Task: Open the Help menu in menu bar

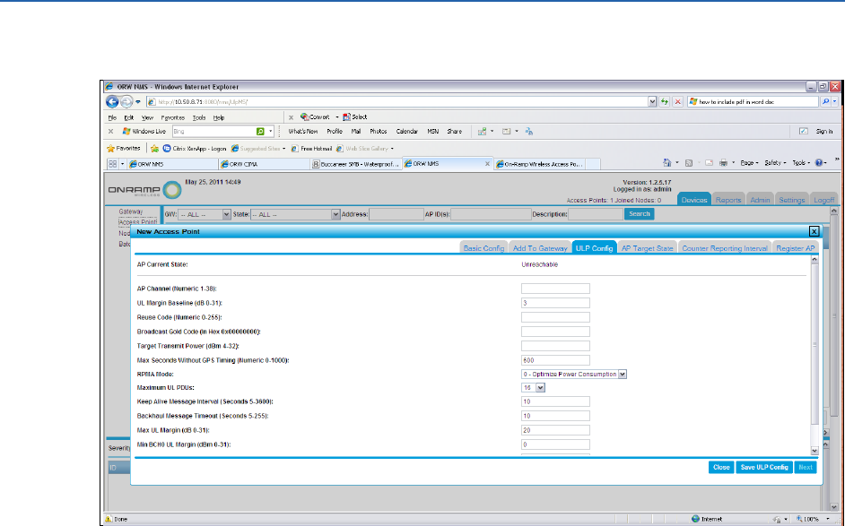Action: (x=219, y=117)
